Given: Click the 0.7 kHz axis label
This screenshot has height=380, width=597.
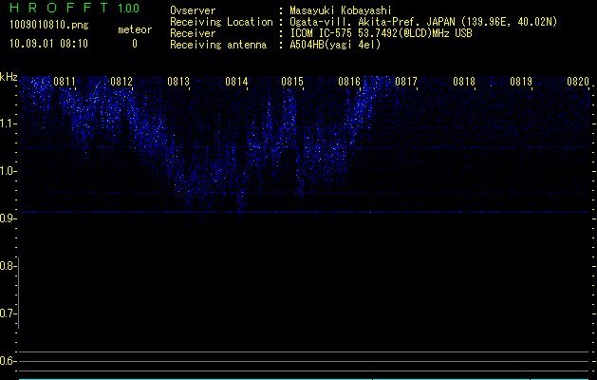Looking at the screenshot, I should coord(7,313).
